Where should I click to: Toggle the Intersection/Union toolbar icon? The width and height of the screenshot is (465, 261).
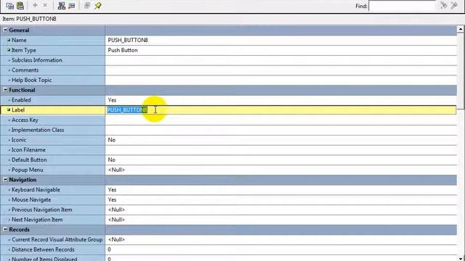[x=87, y=5]
